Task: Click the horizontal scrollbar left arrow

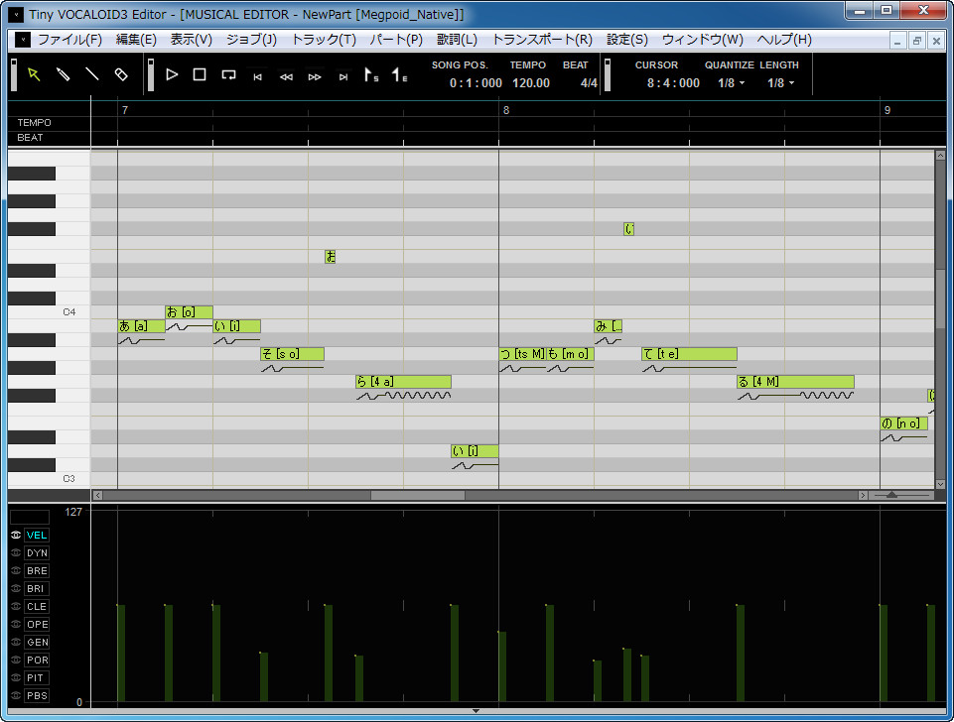Action: 97,495
